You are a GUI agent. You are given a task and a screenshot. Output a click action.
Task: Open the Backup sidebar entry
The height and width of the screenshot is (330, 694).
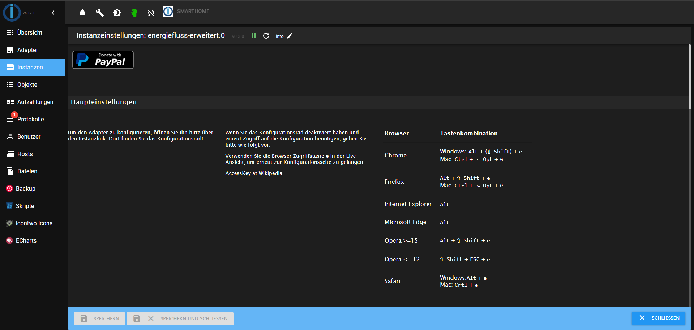tap(25, 188)
